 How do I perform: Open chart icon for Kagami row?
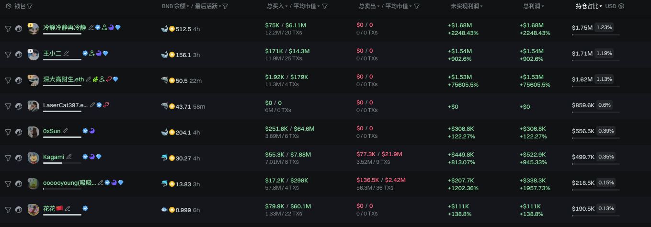click(19, 158)
